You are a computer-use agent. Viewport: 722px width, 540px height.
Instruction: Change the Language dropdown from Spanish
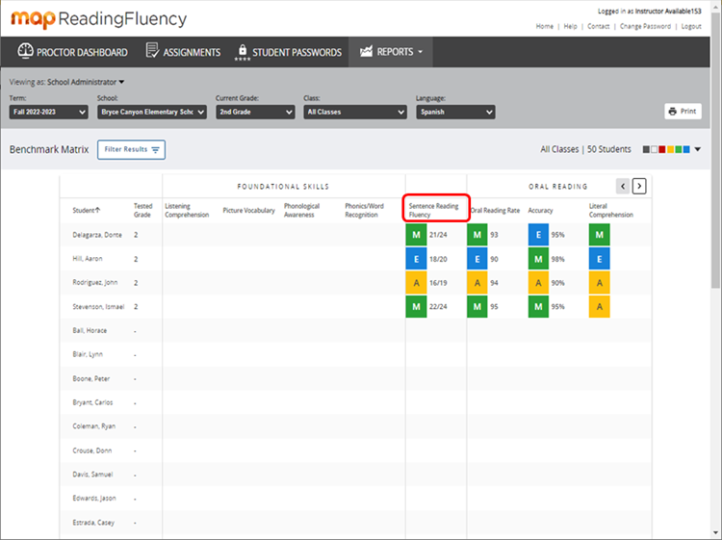pos(455,112)
